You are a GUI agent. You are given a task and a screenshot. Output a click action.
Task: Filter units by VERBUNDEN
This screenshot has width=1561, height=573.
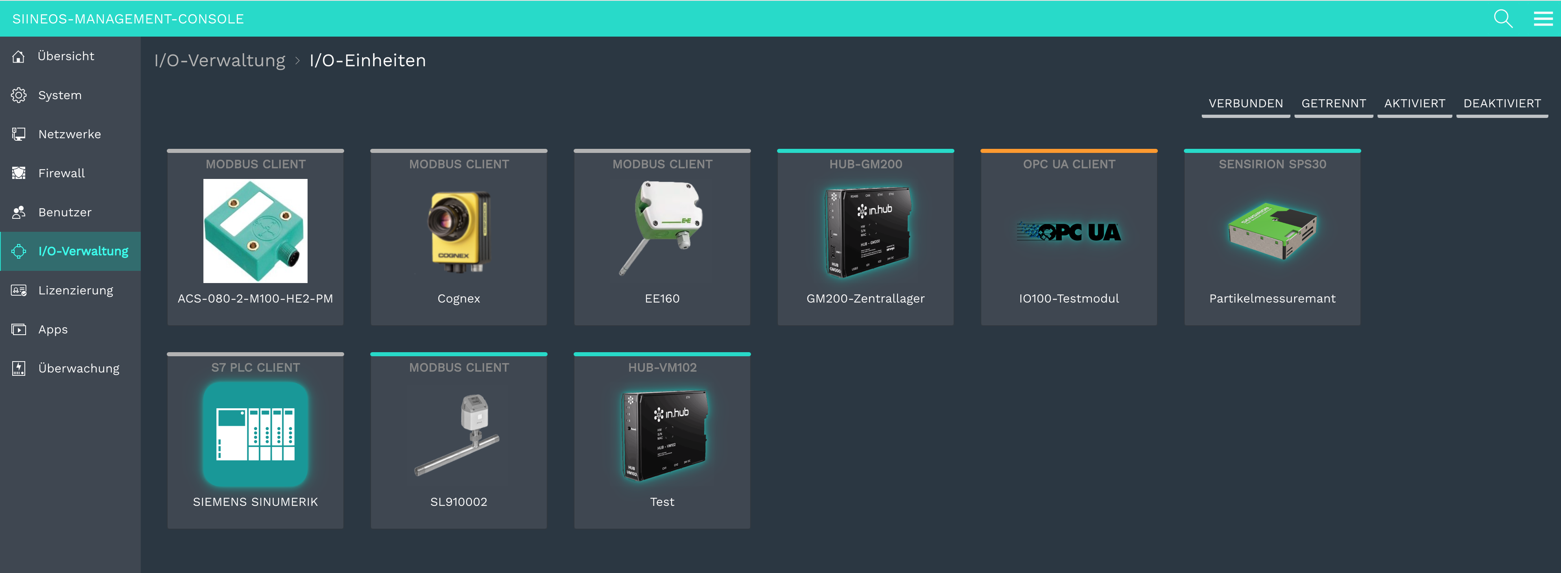[x=1245, y=104]
